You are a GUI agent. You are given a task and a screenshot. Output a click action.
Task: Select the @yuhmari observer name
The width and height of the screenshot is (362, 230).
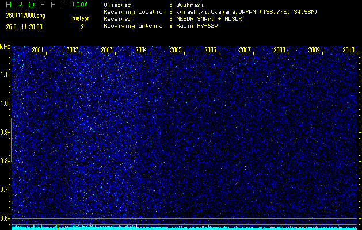[x=191, y=5]
